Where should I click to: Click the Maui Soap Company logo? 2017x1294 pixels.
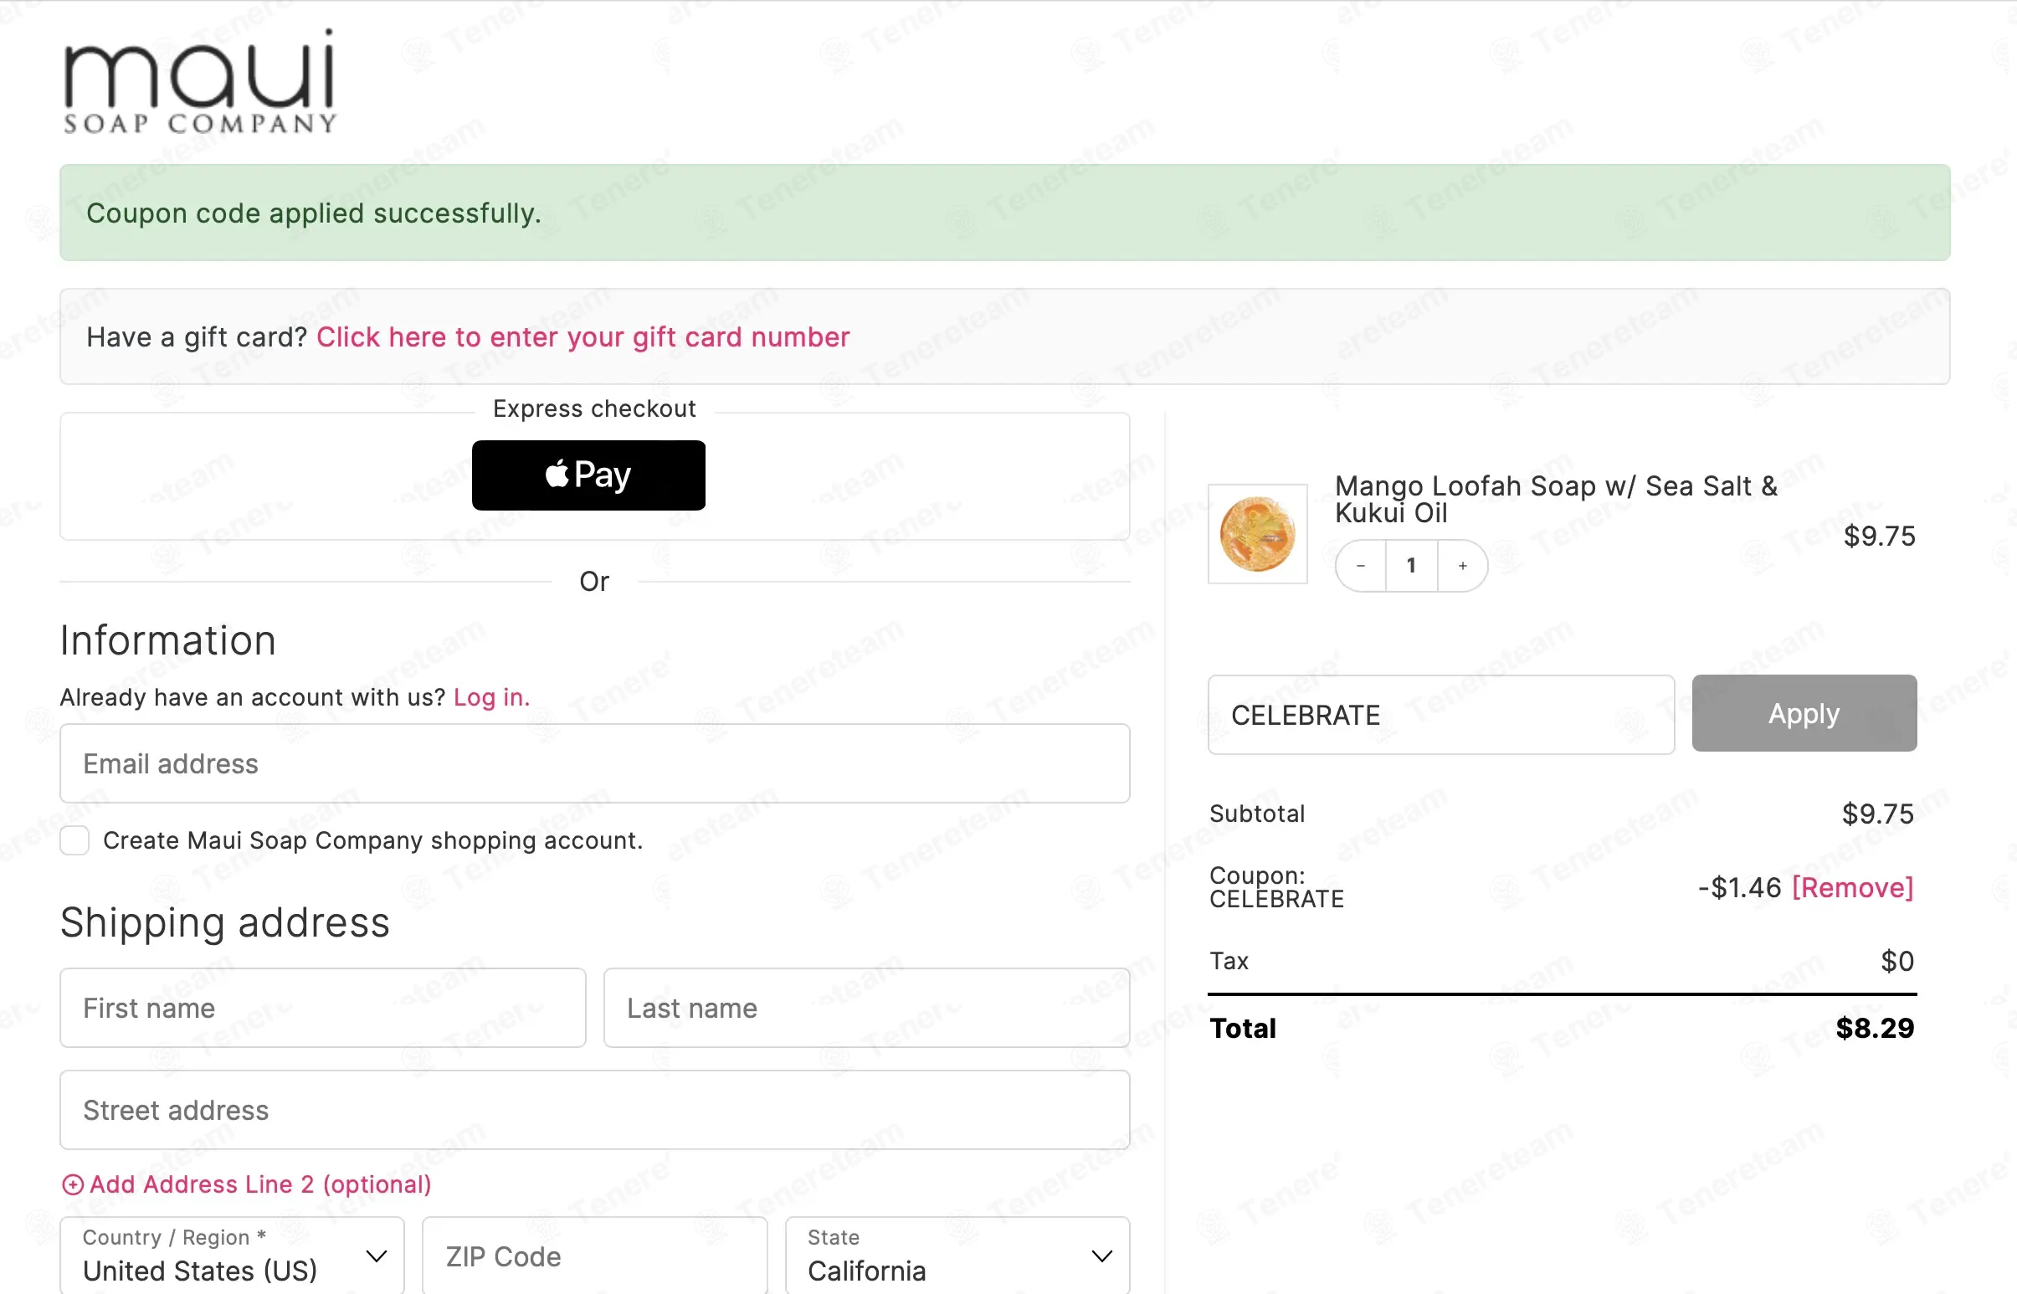[200, 81]
